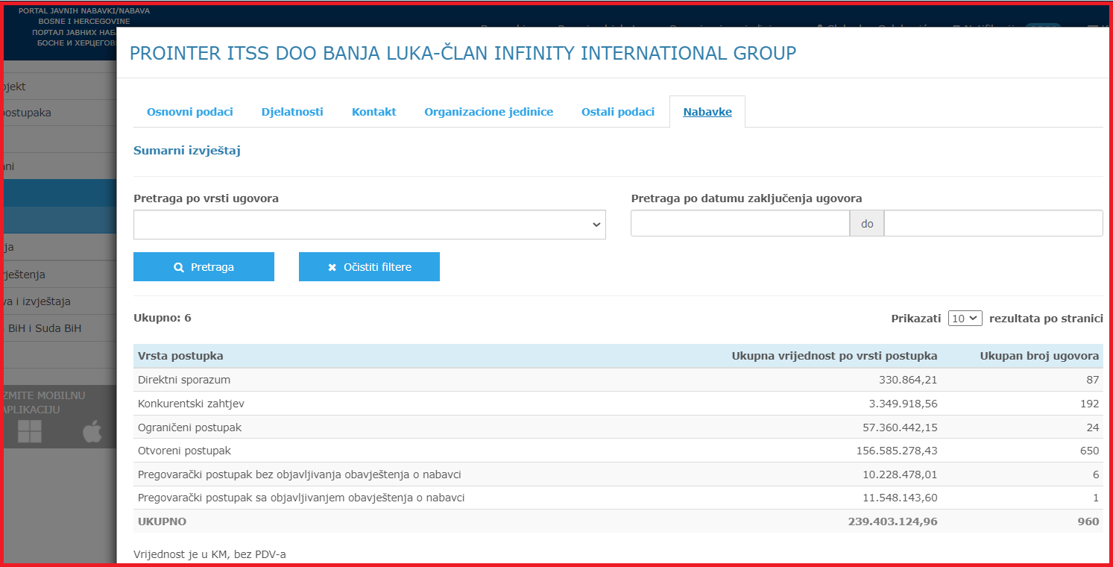Click the Ukupno: 6 results count
Screen dimensions: 1113x567
point(163,318)
